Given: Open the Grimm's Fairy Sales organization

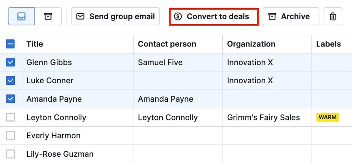Looking at the screenshot, I should click(264, 117).
